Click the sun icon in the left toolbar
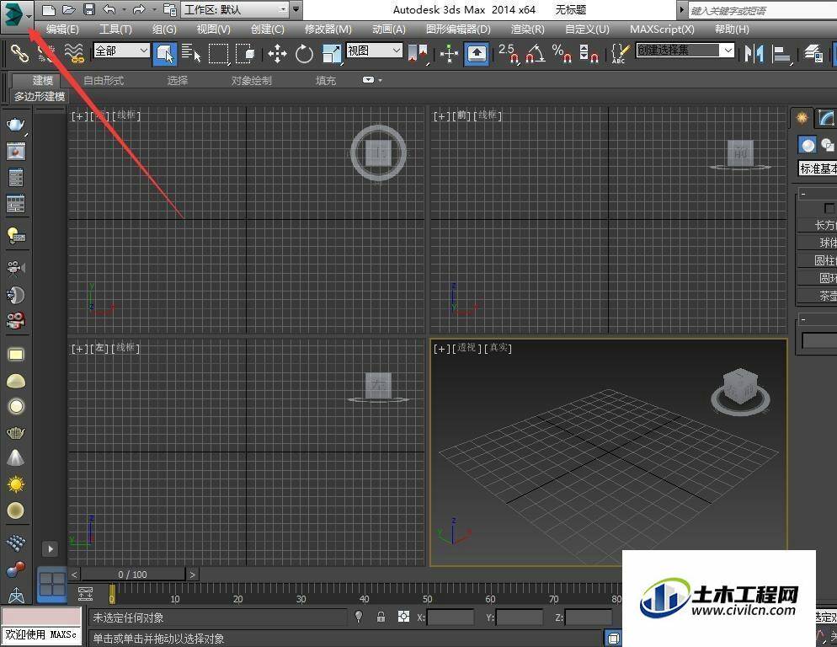Viewport: 837px width, 647px height. point(15,484)
